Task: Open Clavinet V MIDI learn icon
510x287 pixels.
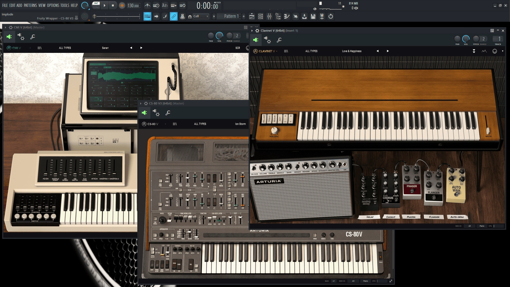Action: pos(495,51)
